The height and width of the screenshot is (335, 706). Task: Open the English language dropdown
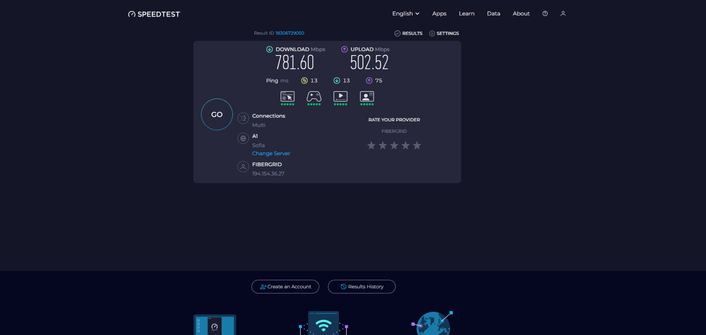pos(402,13)
